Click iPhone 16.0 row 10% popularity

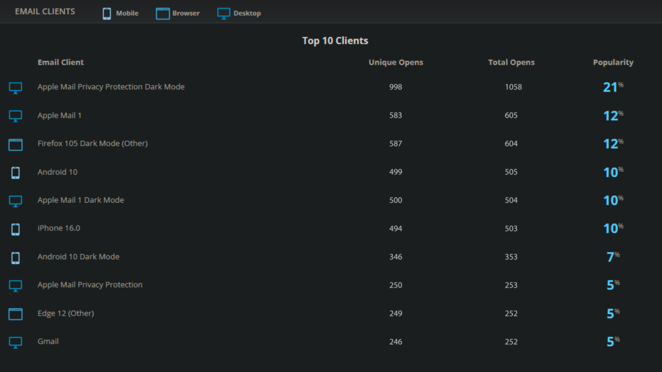tap(613, 228)
